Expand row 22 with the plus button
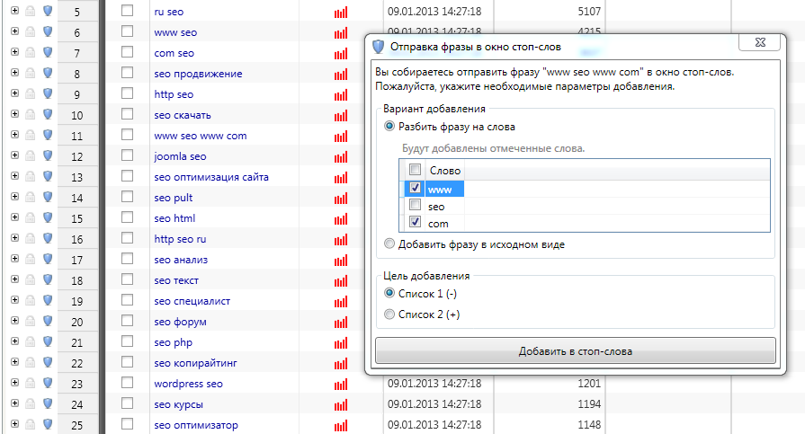The height and width of the screenshot is (434, 805). tap(14, 363)
